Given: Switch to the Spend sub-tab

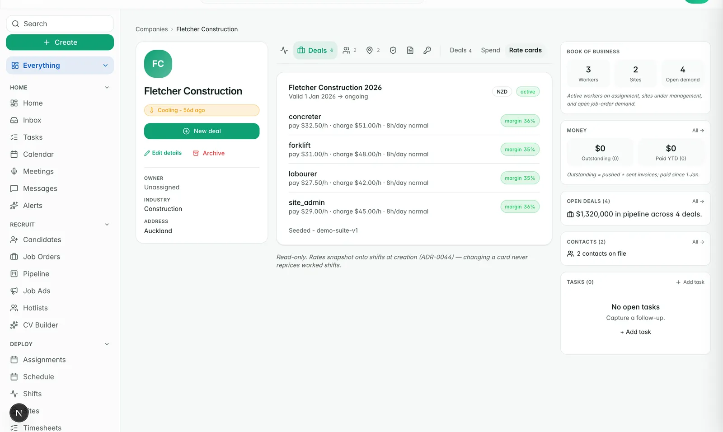Looking at the screenshot, I should (x=490, y=50).
